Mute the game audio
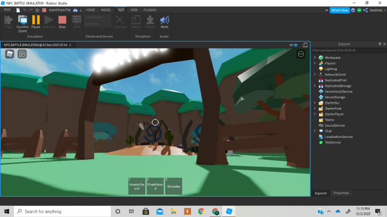Image resolution: width=387 pixels, height=217 pixels. tap(165, 22)
